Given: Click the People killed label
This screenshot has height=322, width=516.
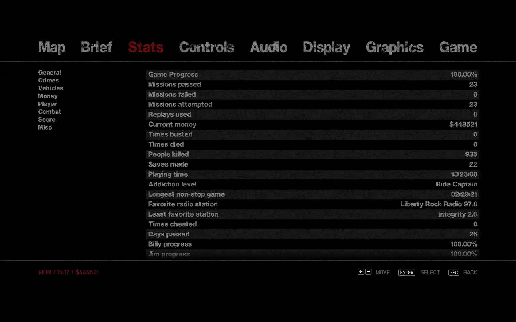Looking at the screenshot, I should pos(168,154).
